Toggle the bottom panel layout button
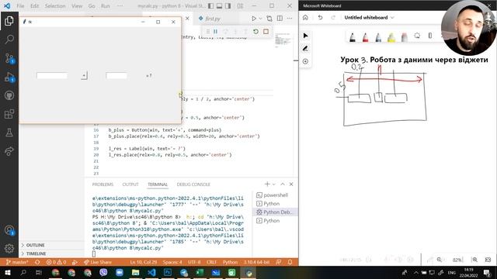Screen dimensions: 497x279 (x=219, y=6)
